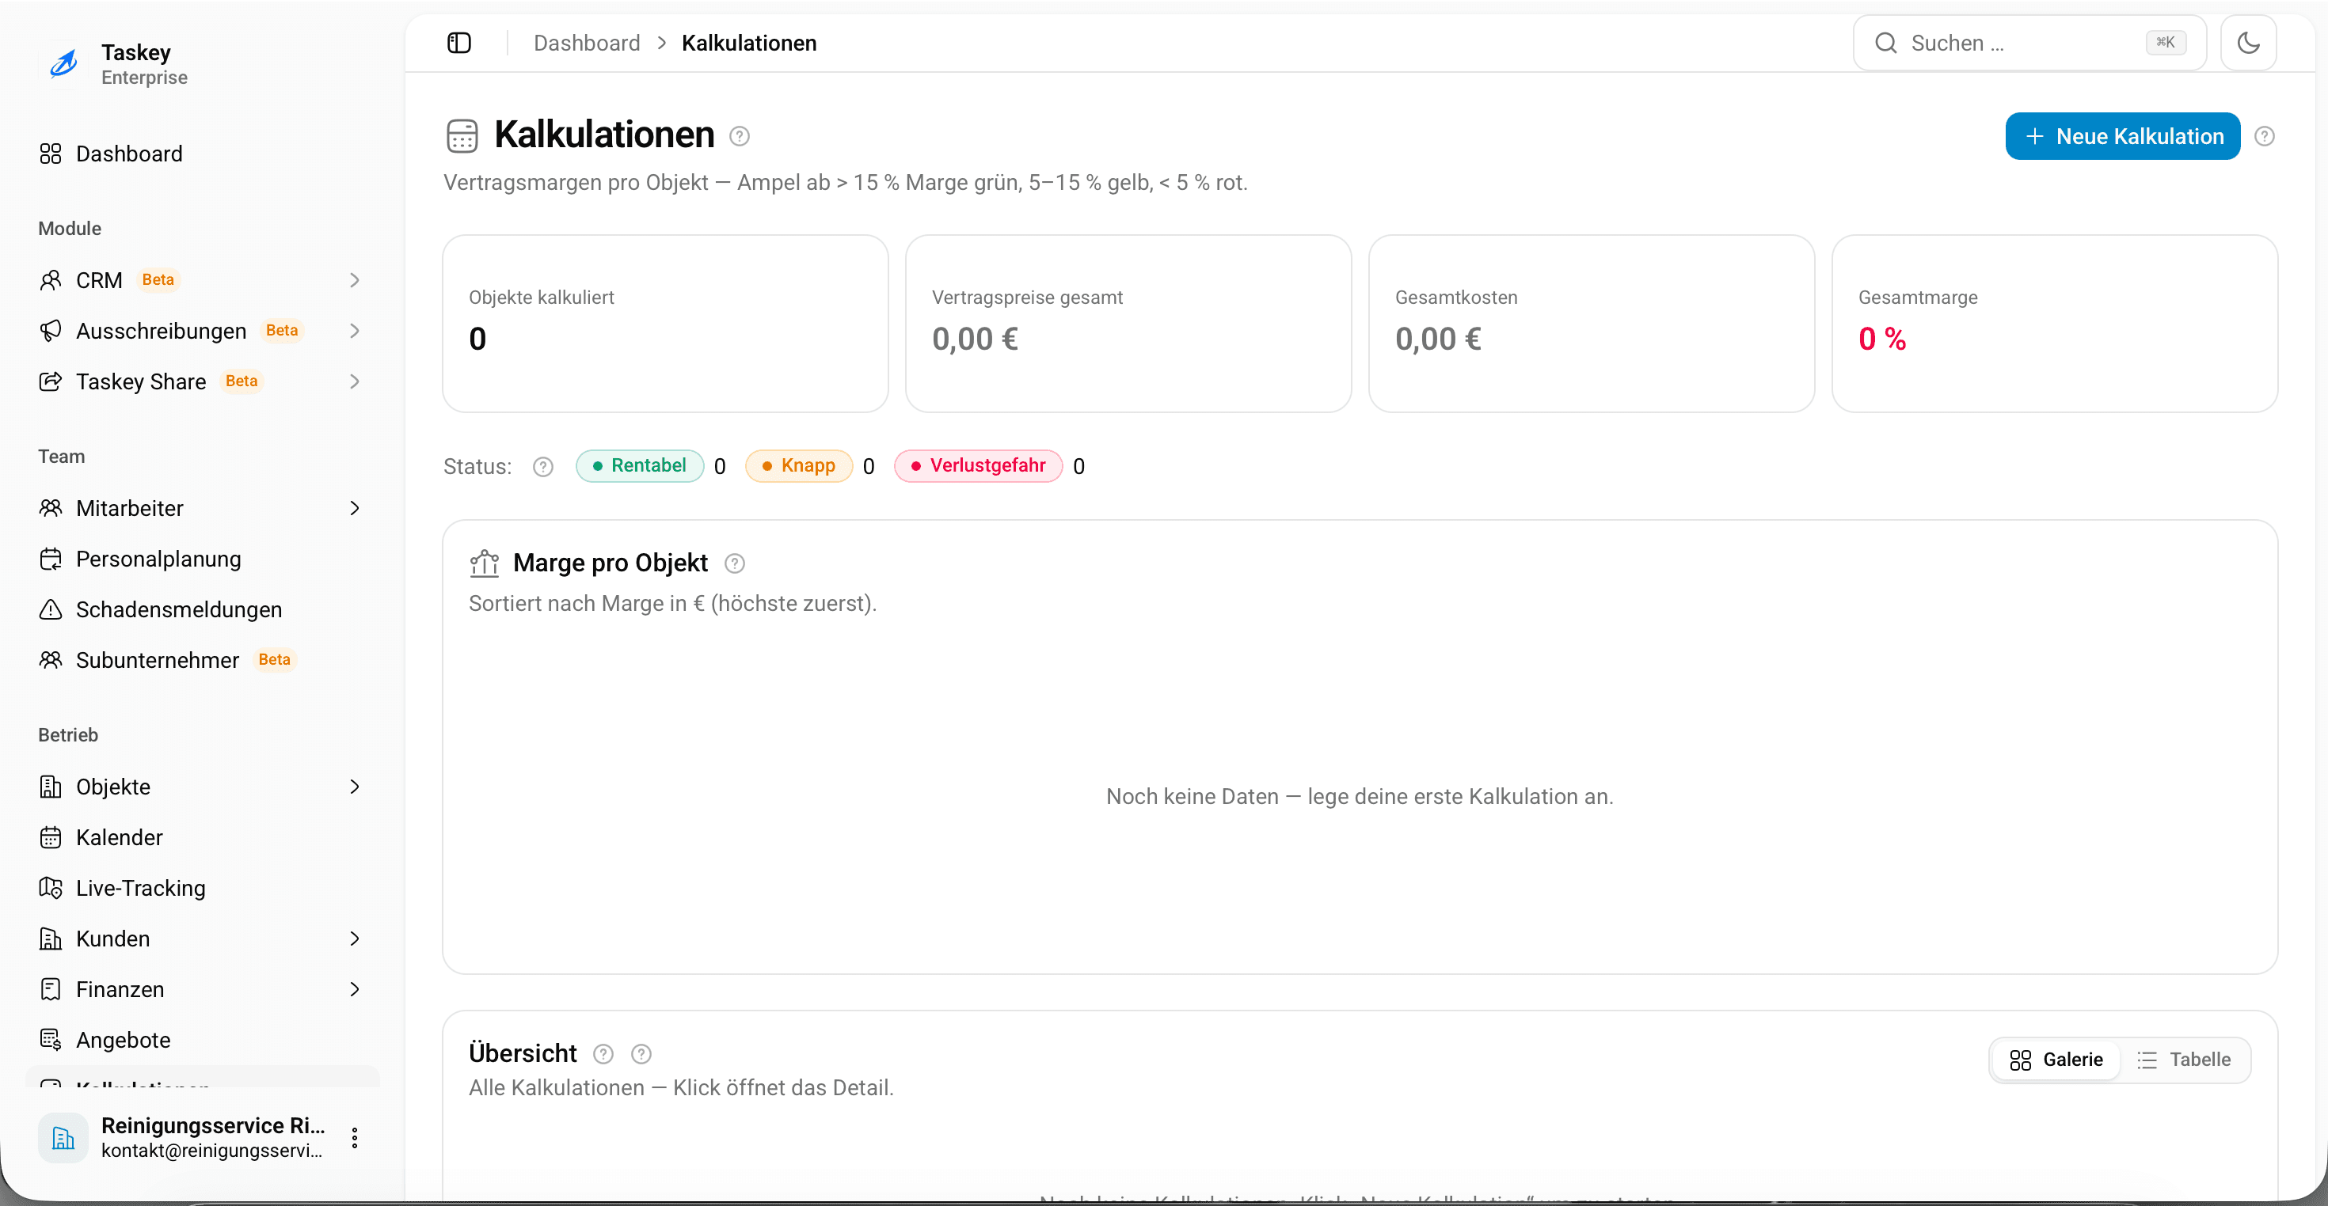Click the 'Noch keine Daten' empty-state message
This screenshot has width=2328, height=1206.
[1360, 797]
